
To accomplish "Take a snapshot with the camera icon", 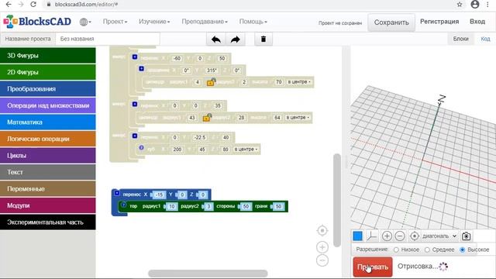I will coord(466,236).
